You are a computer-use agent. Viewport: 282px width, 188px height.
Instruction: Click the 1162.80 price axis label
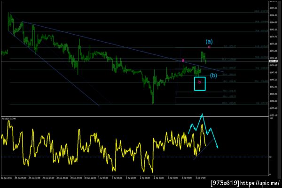(274, 87)
